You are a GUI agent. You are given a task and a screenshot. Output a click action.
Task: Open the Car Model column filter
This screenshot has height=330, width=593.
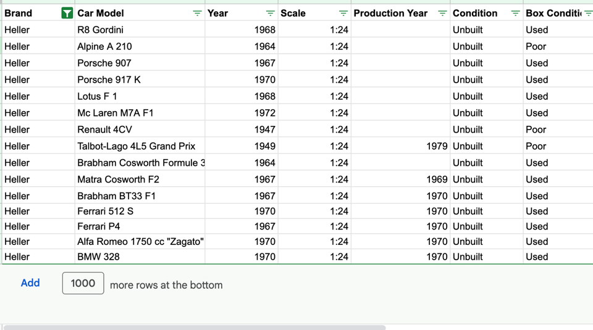pos(197,13)
